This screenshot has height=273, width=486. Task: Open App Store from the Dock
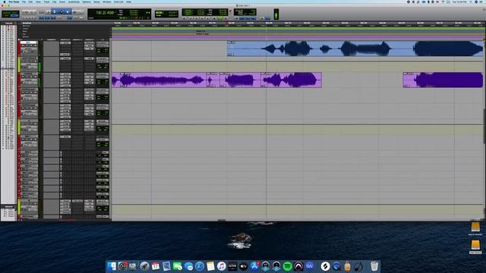pos(254,266)
